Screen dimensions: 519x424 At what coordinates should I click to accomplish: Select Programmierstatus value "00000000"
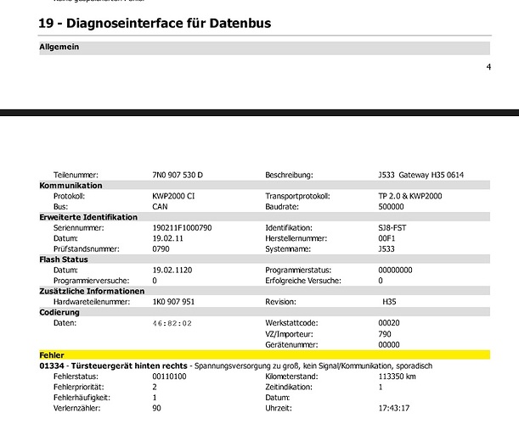395,270
